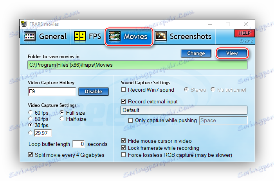Disable the video capture hotkey

tap(94, 92)
